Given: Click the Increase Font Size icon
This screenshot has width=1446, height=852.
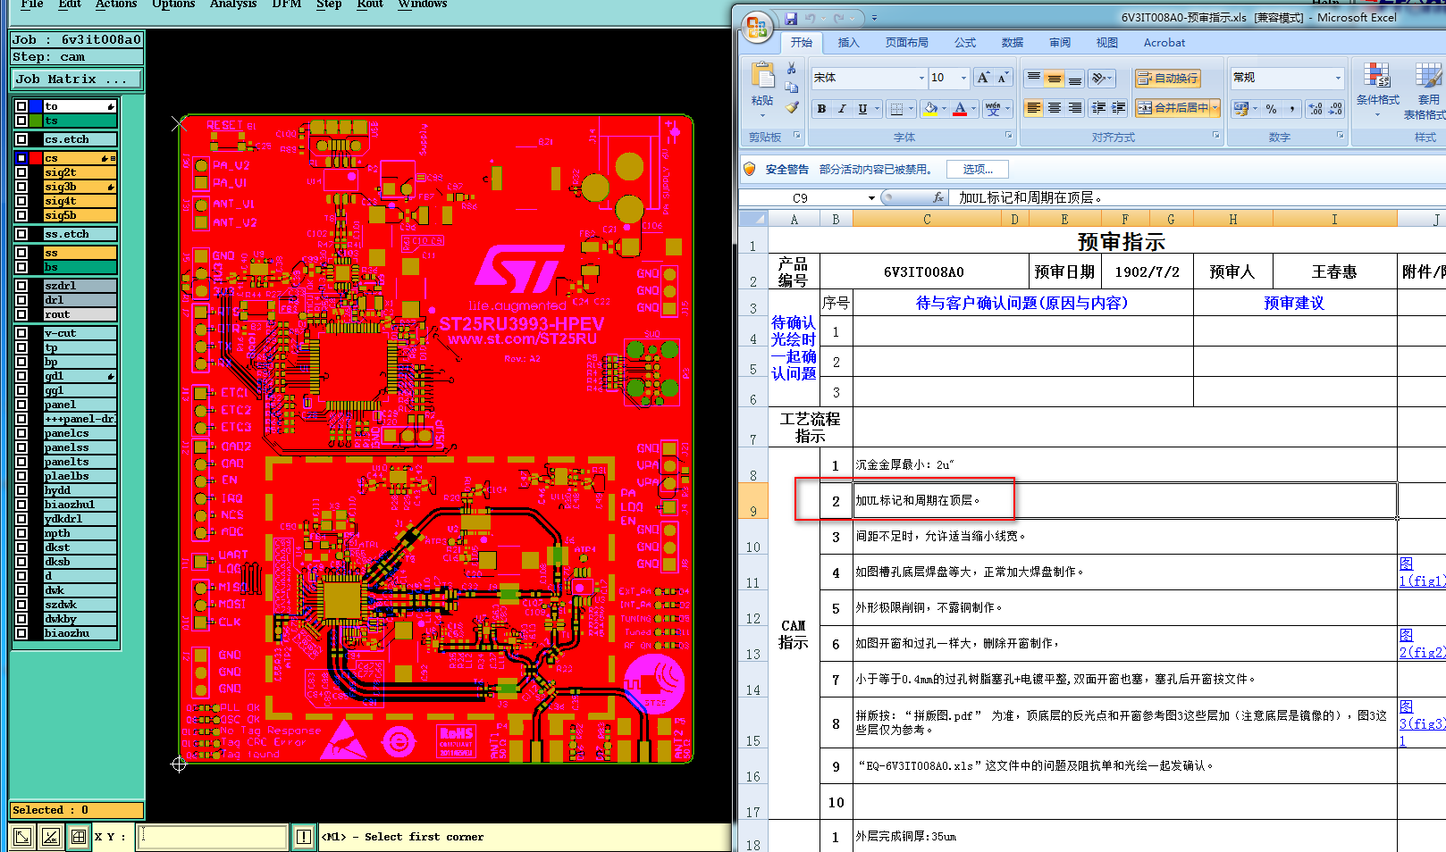Looking at the screenshot, I should click(x=983, y=78).
